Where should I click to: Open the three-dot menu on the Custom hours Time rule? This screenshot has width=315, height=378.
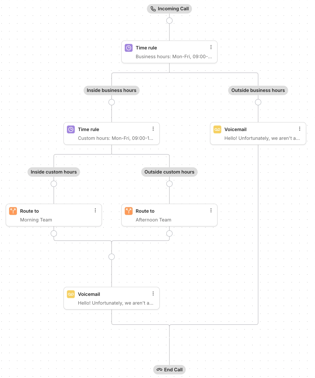[153, 128]
